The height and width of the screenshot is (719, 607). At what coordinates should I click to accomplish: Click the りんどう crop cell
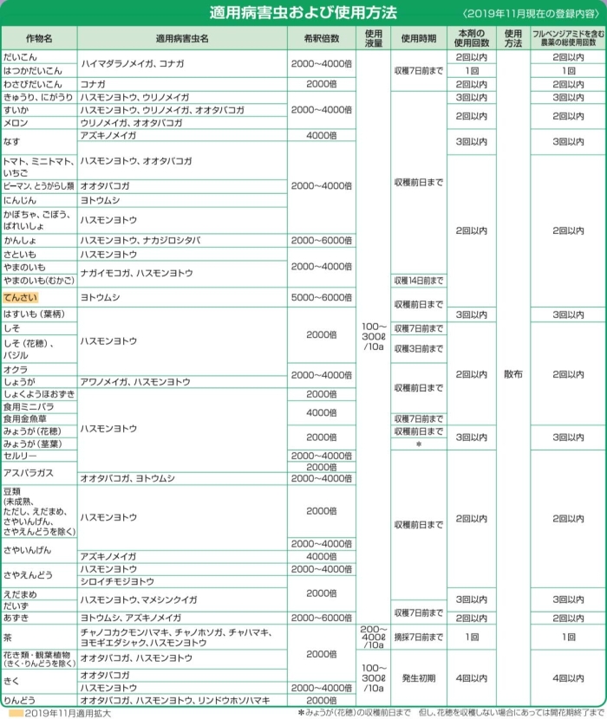tap(39, 700)
